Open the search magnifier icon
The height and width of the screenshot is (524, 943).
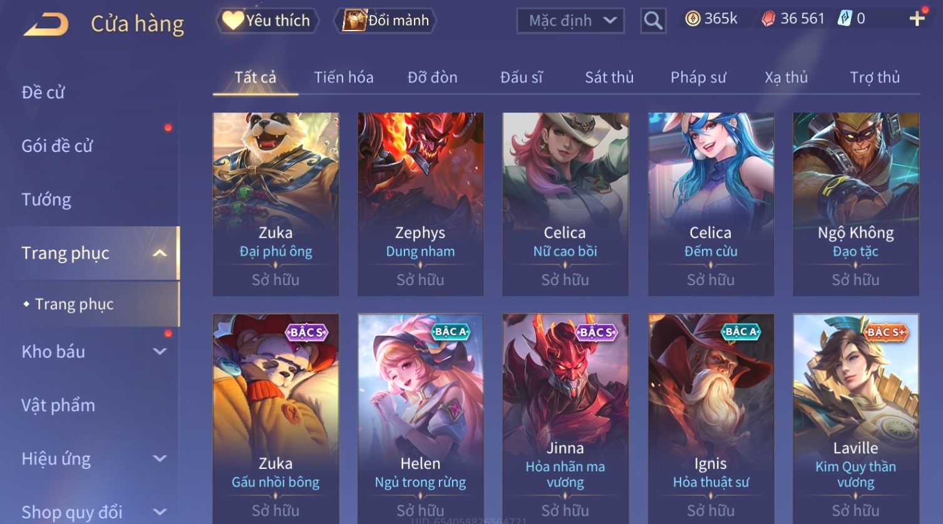[x=653, y=21]
